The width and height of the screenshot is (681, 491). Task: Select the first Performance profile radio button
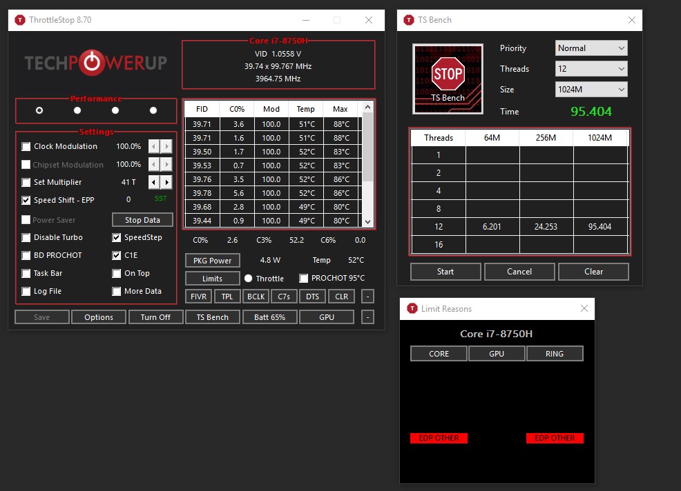pos(39,110)
